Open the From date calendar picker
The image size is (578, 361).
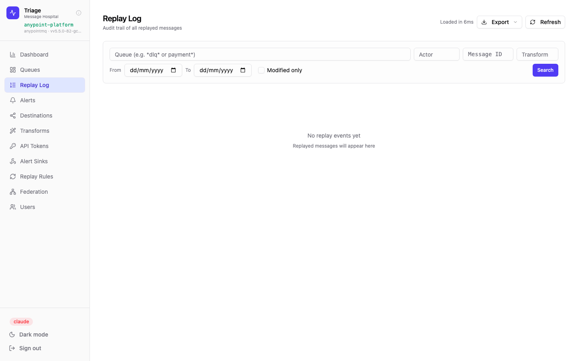pos(173,70)
